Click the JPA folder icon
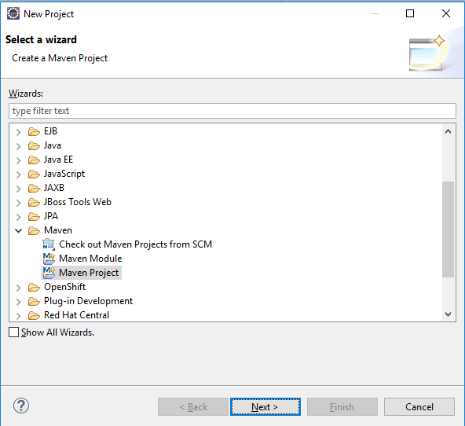 point(34,217)
